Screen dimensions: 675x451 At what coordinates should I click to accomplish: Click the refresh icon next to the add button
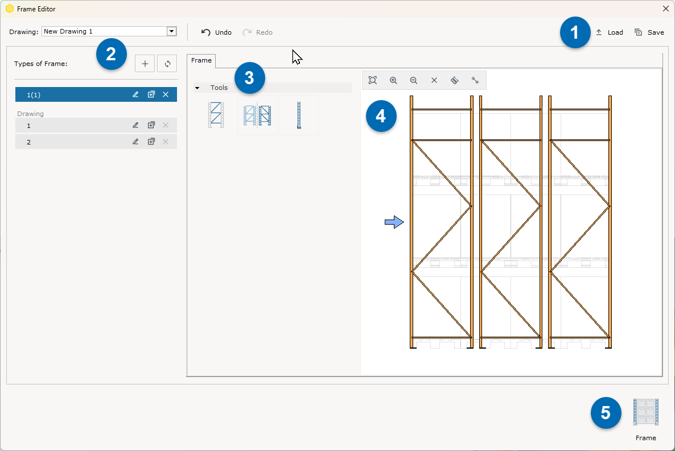(x=166, y=63)
